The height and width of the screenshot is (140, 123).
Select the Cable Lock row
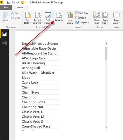tap(39, 82)
